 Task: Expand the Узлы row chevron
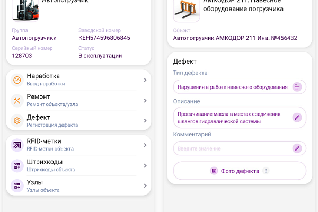[x=145, y=185]
